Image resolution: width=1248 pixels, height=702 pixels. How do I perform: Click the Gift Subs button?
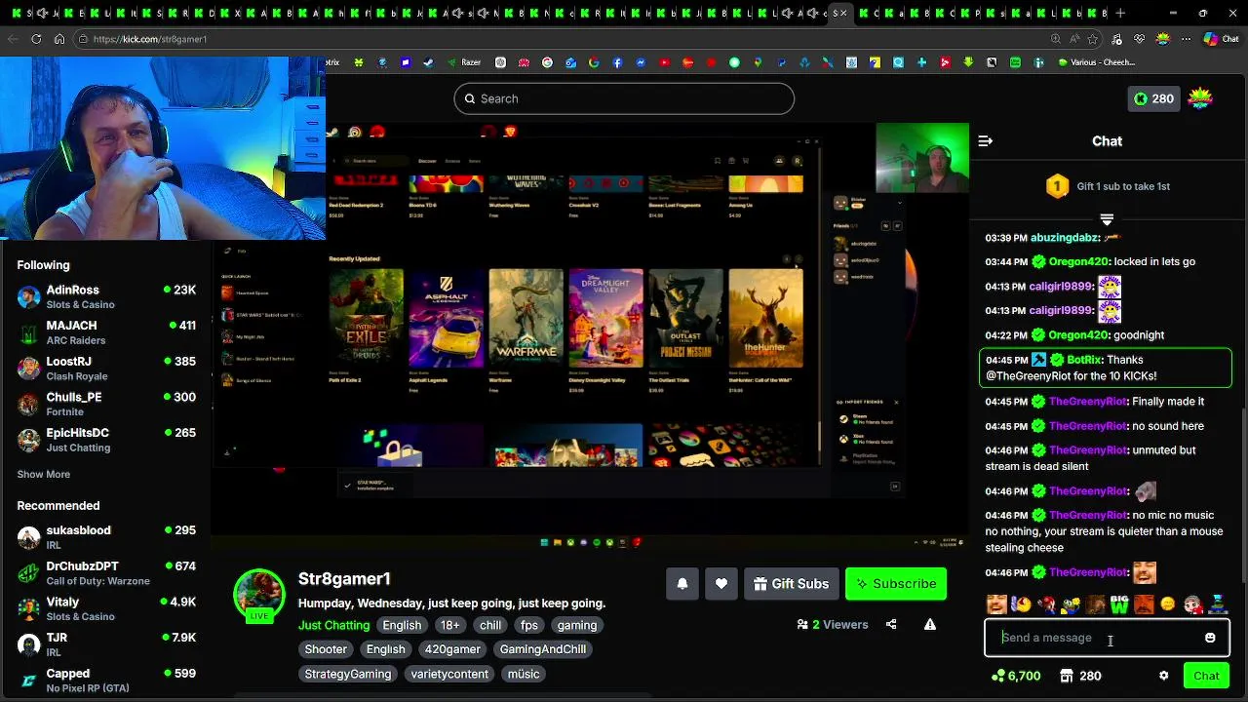click(791, 584)
